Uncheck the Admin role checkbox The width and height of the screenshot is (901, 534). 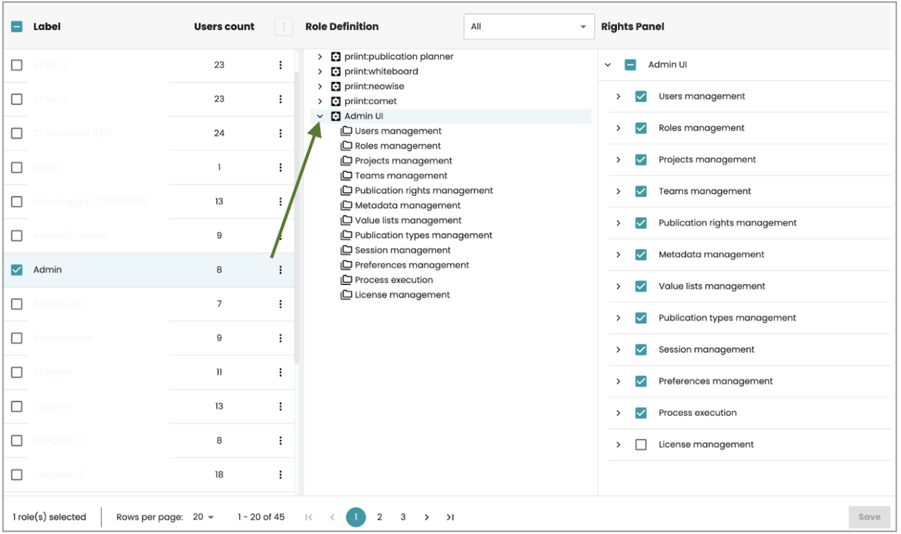tap(17, 270)
